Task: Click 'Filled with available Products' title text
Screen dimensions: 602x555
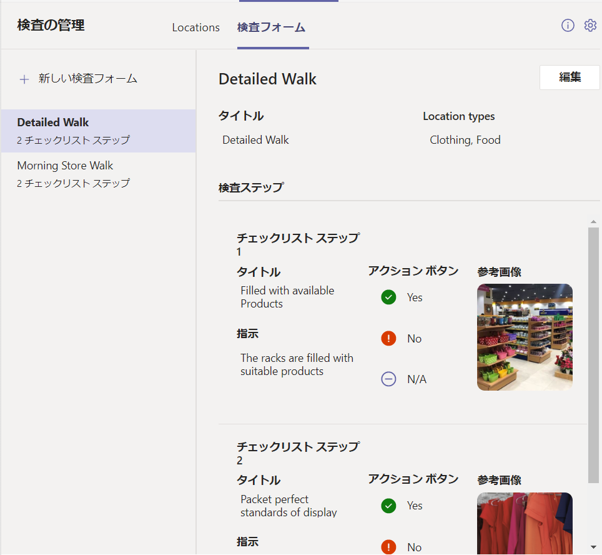Action: click(287, 297)
